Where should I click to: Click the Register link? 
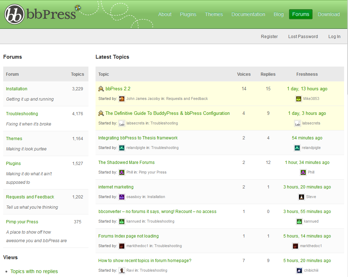pos(269,37)
